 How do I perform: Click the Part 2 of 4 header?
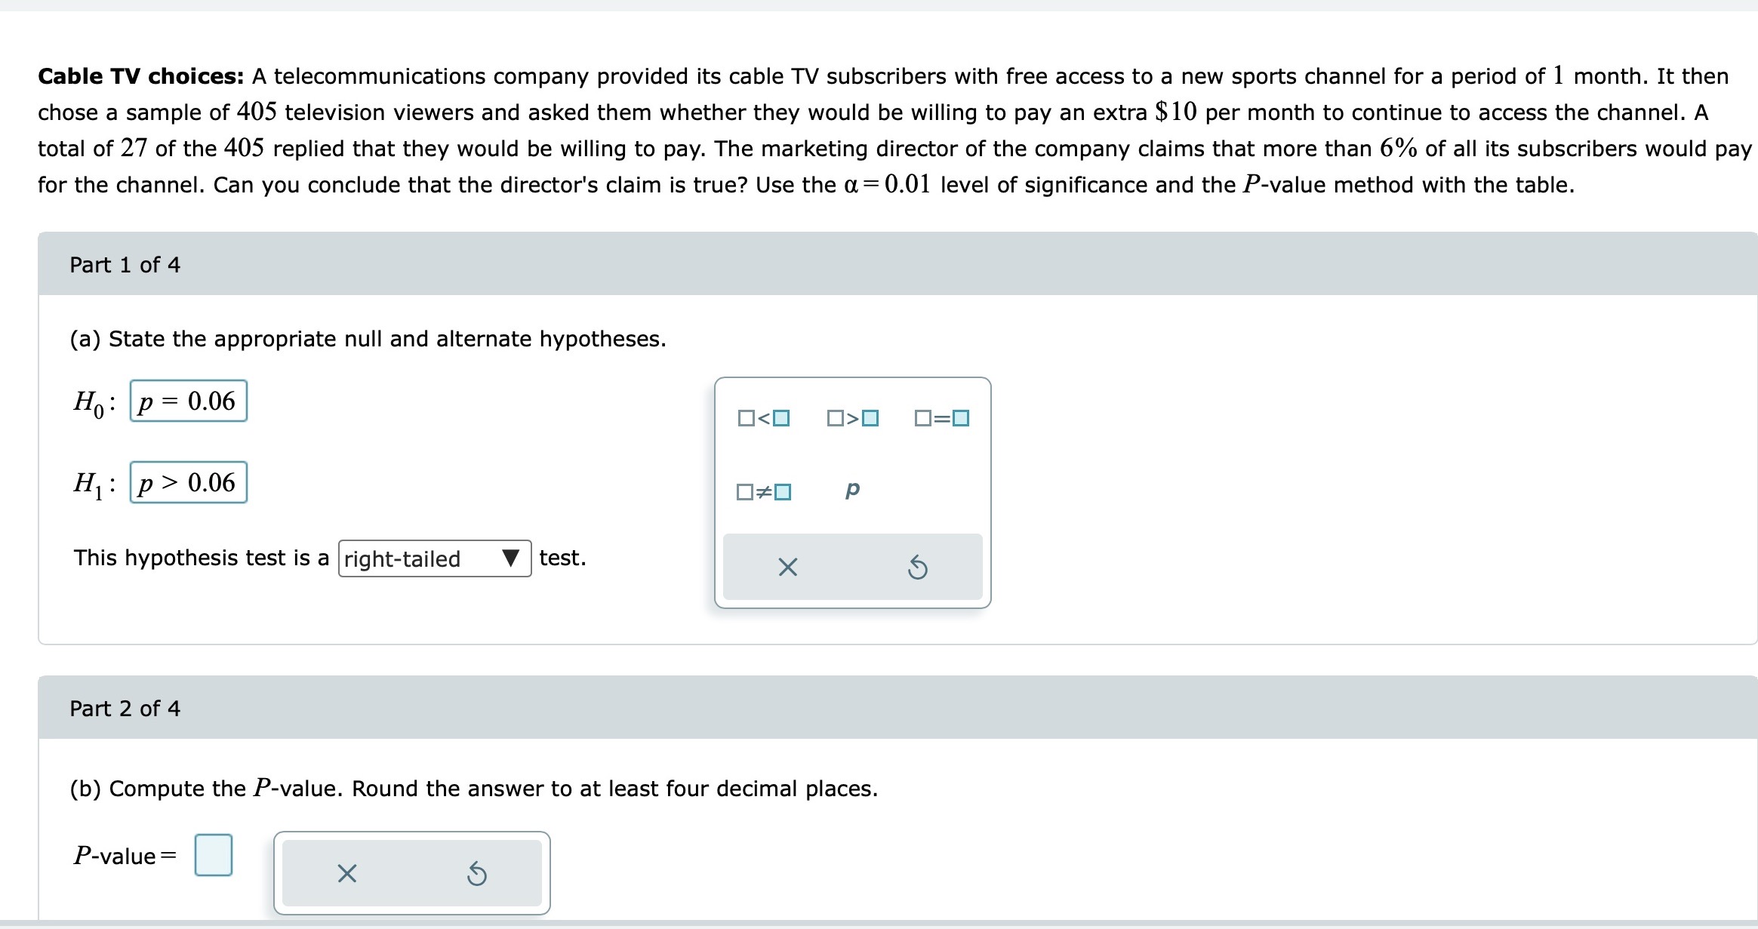point(125,709)
